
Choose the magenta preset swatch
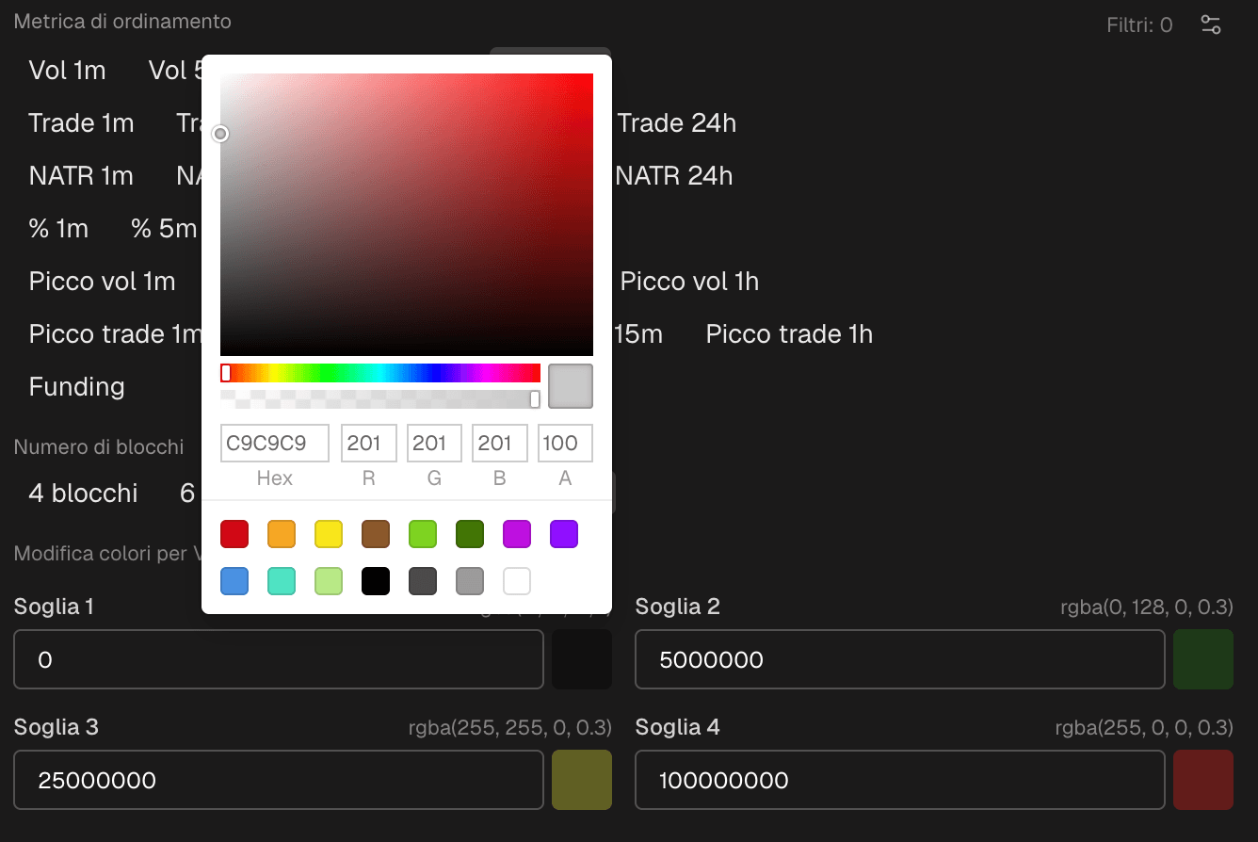pos(517,535)
